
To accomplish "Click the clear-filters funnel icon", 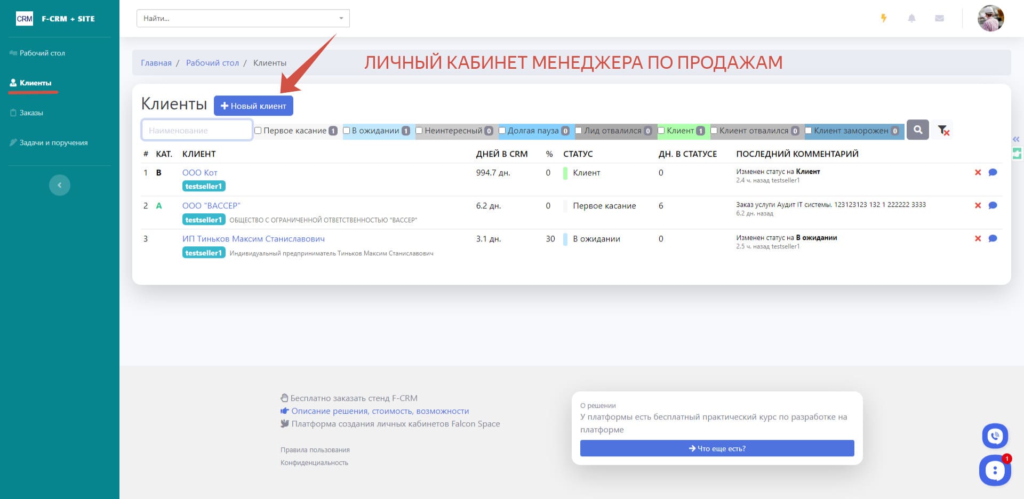I will (x=943, y=130).
